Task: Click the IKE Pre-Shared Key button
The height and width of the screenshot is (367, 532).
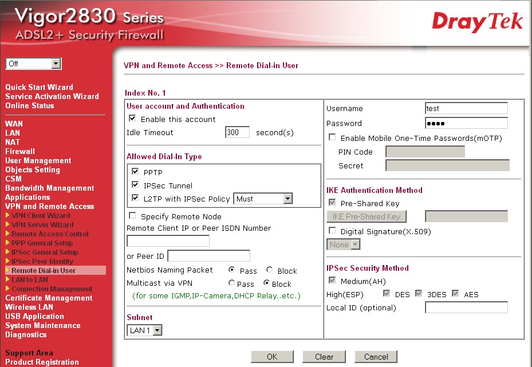Action: (x=367, y=216)
